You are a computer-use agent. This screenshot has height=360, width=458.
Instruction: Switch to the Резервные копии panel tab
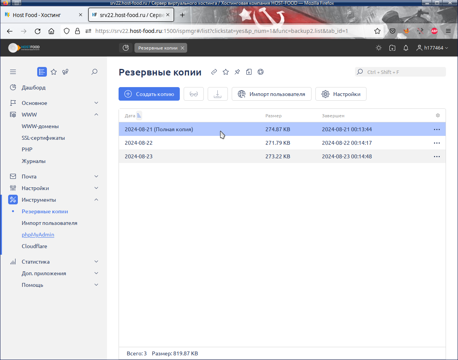158,48
